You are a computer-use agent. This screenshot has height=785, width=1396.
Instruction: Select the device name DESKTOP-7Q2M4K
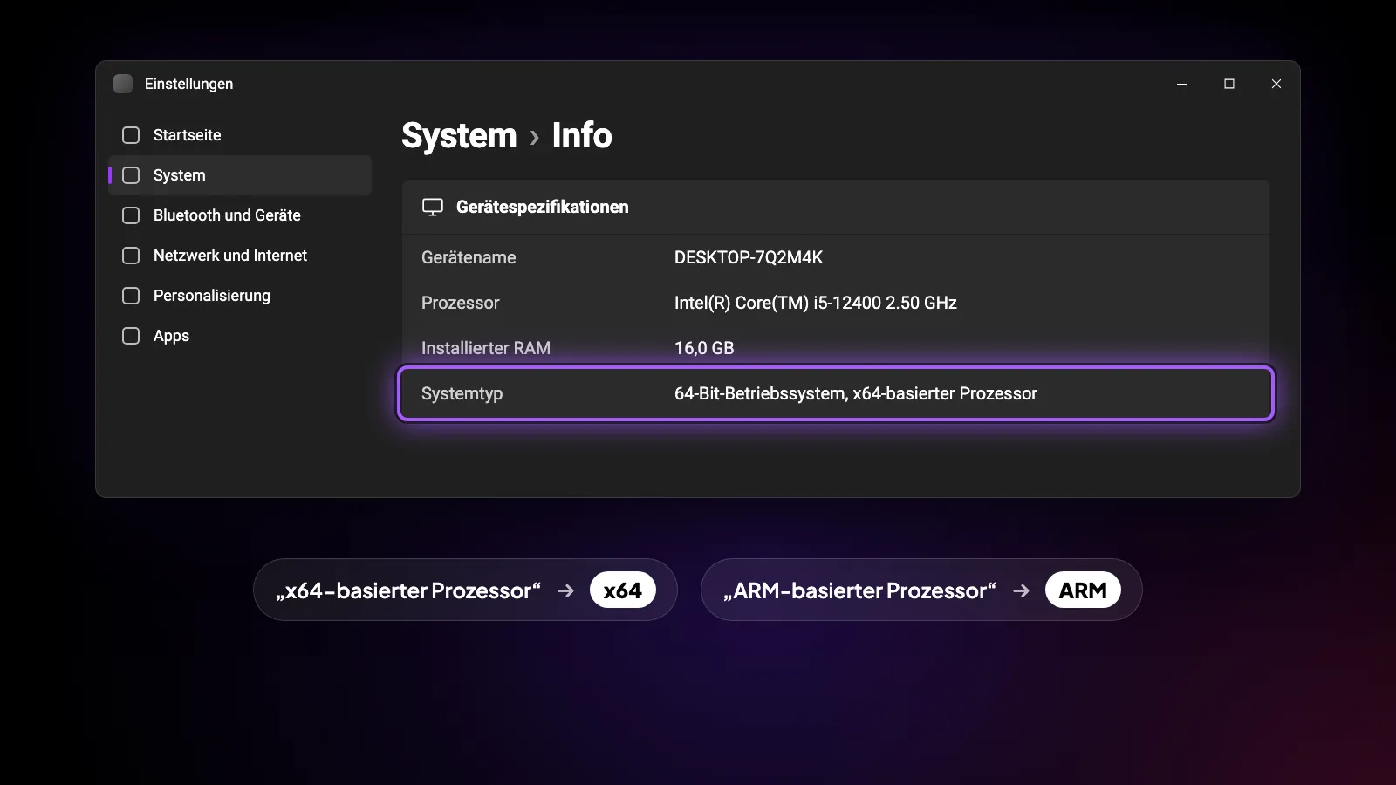pos(749,257)
